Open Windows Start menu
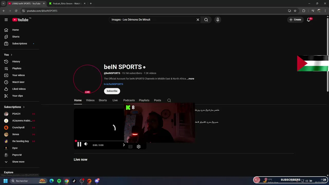 click(5, 181)
